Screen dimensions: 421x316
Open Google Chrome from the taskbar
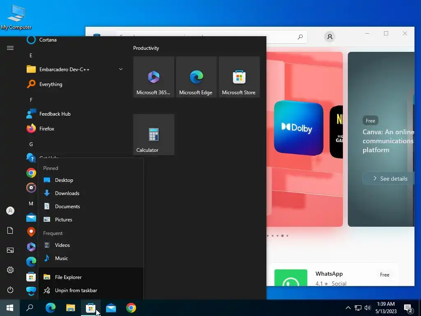[x=131, y=308]
